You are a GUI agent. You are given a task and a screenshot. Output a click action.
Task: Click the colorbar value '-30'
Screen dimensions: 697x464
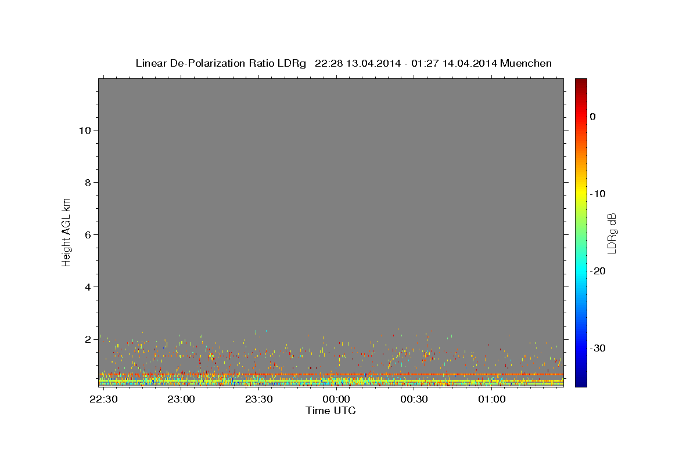[x=598, y=348]
